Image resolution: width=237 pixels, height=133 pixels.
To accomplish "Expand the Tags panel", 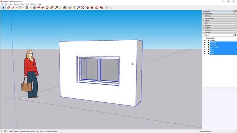I will click(220, 23).
